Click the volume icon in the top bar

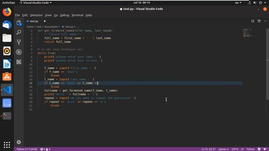(x=255, y=3)
